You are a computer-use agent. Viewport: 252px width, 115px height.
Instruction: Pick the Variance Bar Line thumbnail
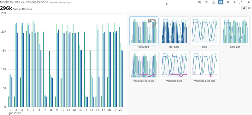[144, 65]
